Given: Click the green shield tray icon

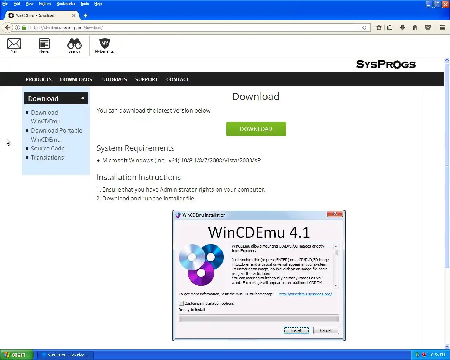Looking at the screenshot, I should click(x=417, y=355).
